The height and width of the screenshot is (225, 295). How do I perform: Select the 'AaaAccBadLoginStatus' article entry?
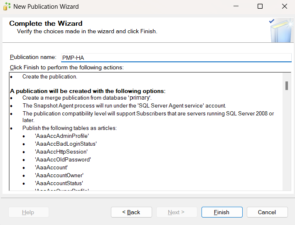coord(66,144)
